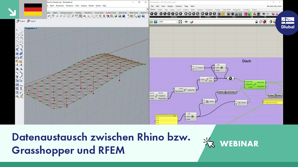Select the Perspektive viewport label

[x=30, y=28]
